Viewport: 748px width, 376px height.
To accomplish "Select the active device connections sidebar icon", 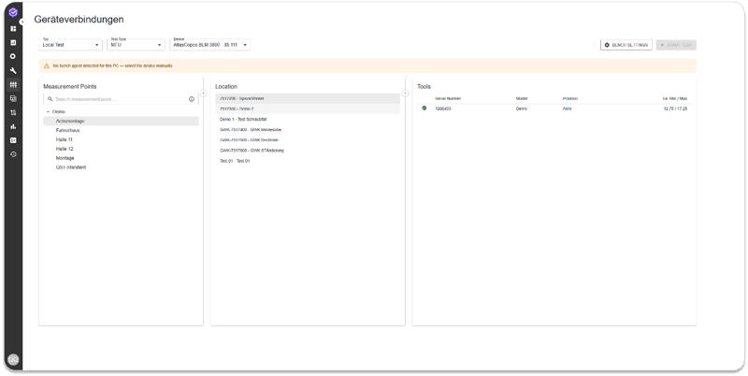I will point(13,84).
